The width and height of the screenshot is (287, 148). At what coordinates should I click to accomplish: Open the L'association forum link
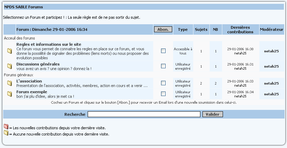tap(29, 81)
